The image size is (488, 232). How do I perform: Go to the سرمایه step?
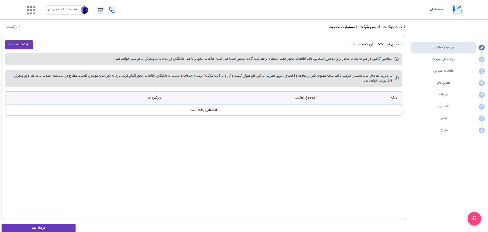pos(443,95)
